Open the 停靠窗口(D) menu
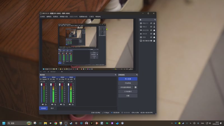 64,17
